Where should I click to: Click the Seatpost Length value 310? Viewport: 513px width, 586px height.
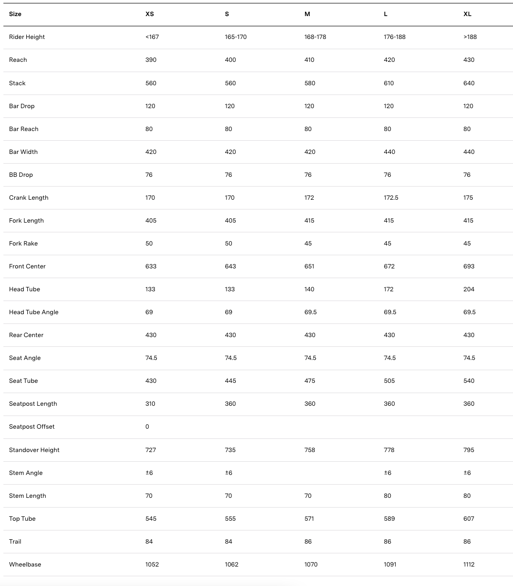point(151,404)
